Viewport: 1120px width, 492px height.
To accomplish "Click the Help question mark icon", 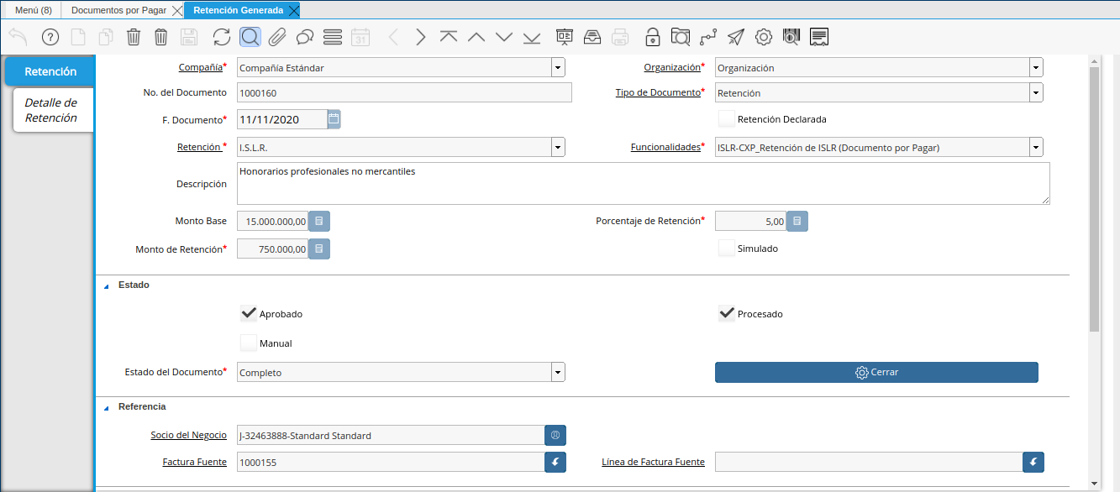I will [50, 37].
